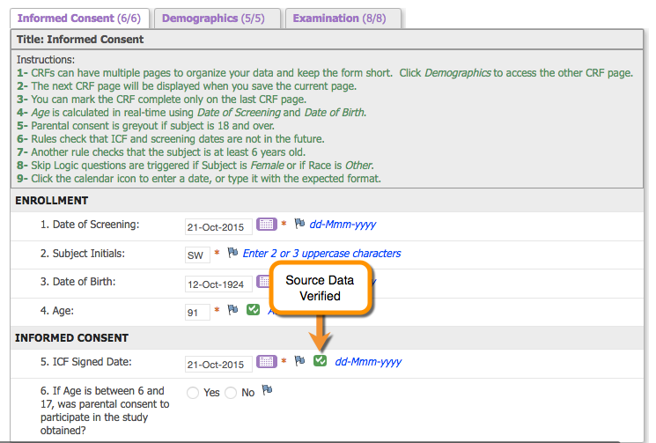
Task: Open calendar picker for Date of Screening
Action: [x=266, y=225]
